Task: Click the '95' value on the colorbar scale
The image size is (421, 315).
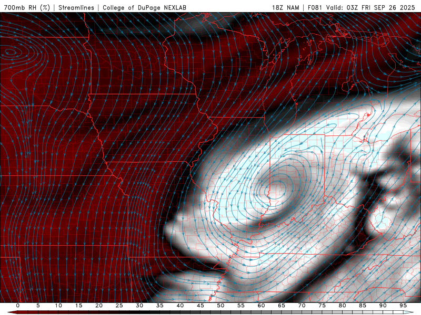Action: point(403,306)
